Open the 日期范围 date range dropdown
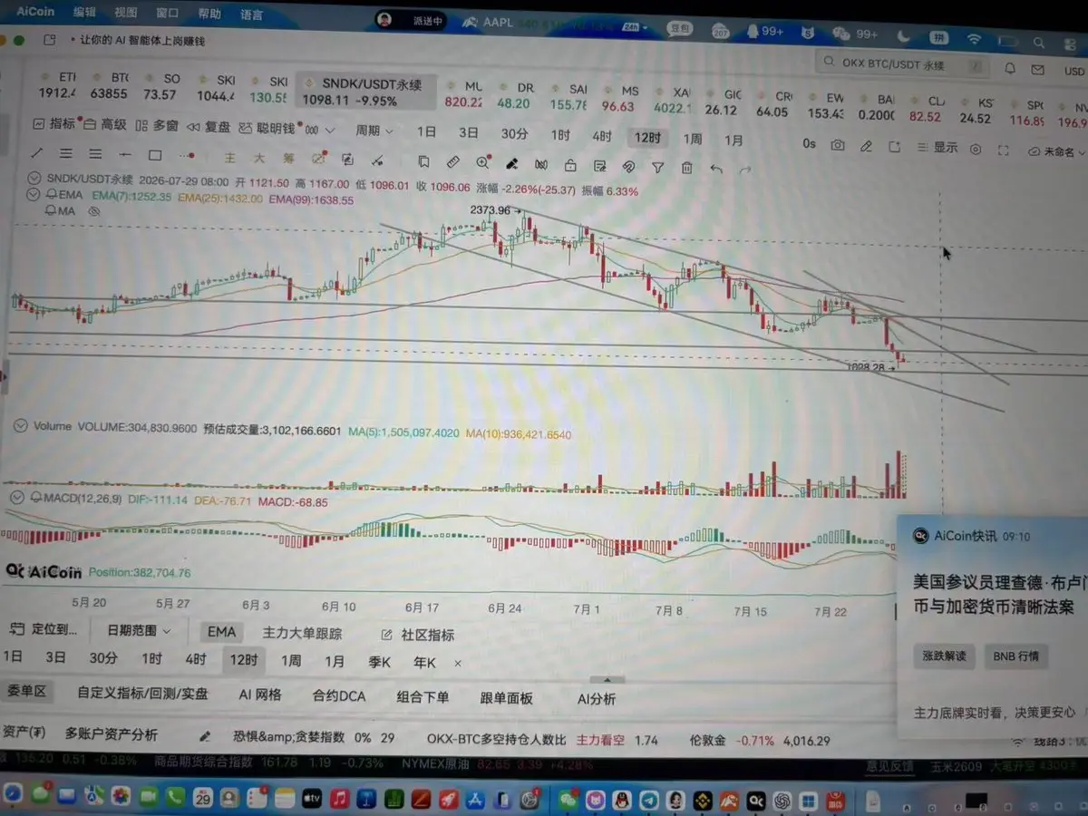The height and width of the screenshot is (816, 1088). tap(139, 630)
